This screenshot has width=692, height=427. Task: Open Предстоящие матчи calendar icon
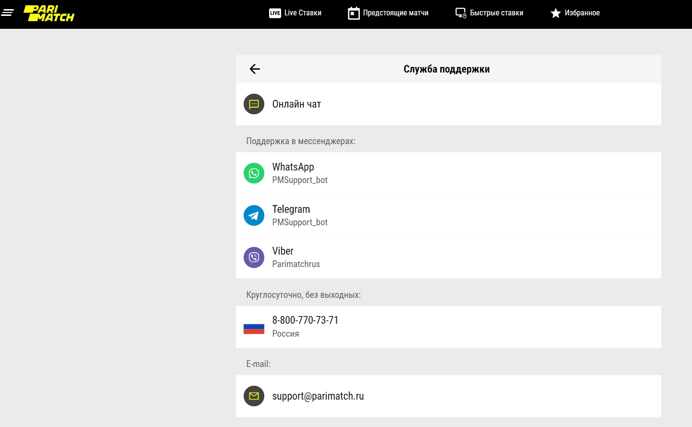(354, 13)
